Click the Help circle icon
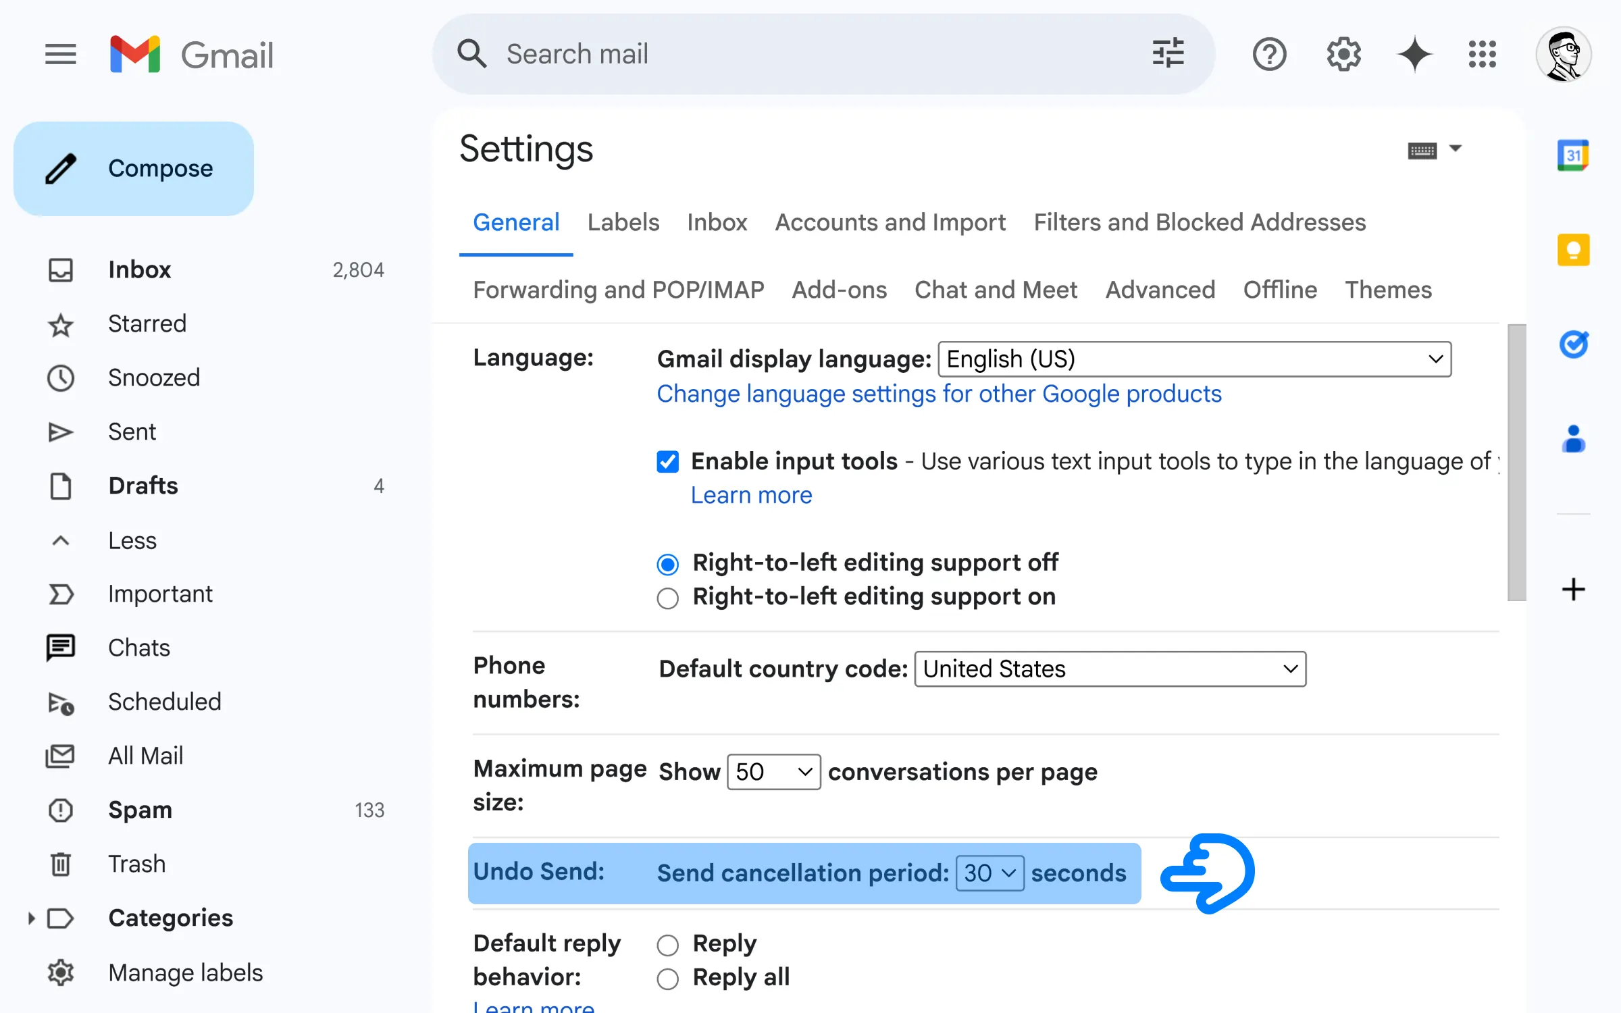 tap(1270, 53)
